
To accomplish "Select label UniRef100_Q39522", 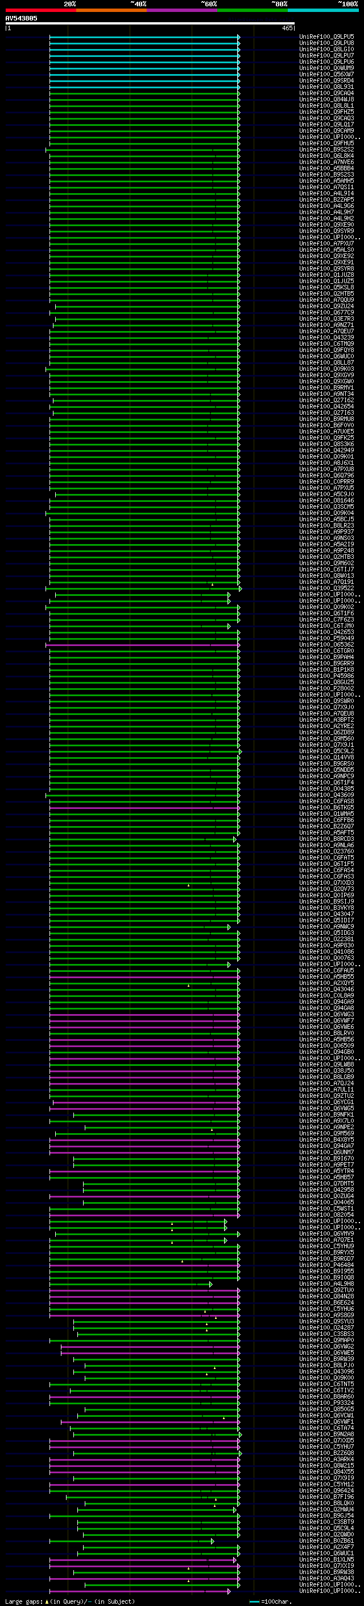I will (326, 588).
